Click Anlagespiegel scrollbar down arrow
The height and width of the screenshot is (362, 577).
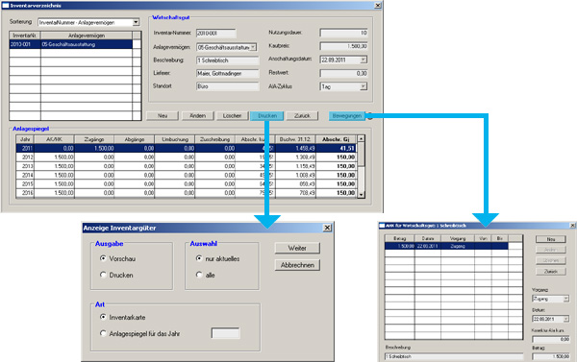361,195
